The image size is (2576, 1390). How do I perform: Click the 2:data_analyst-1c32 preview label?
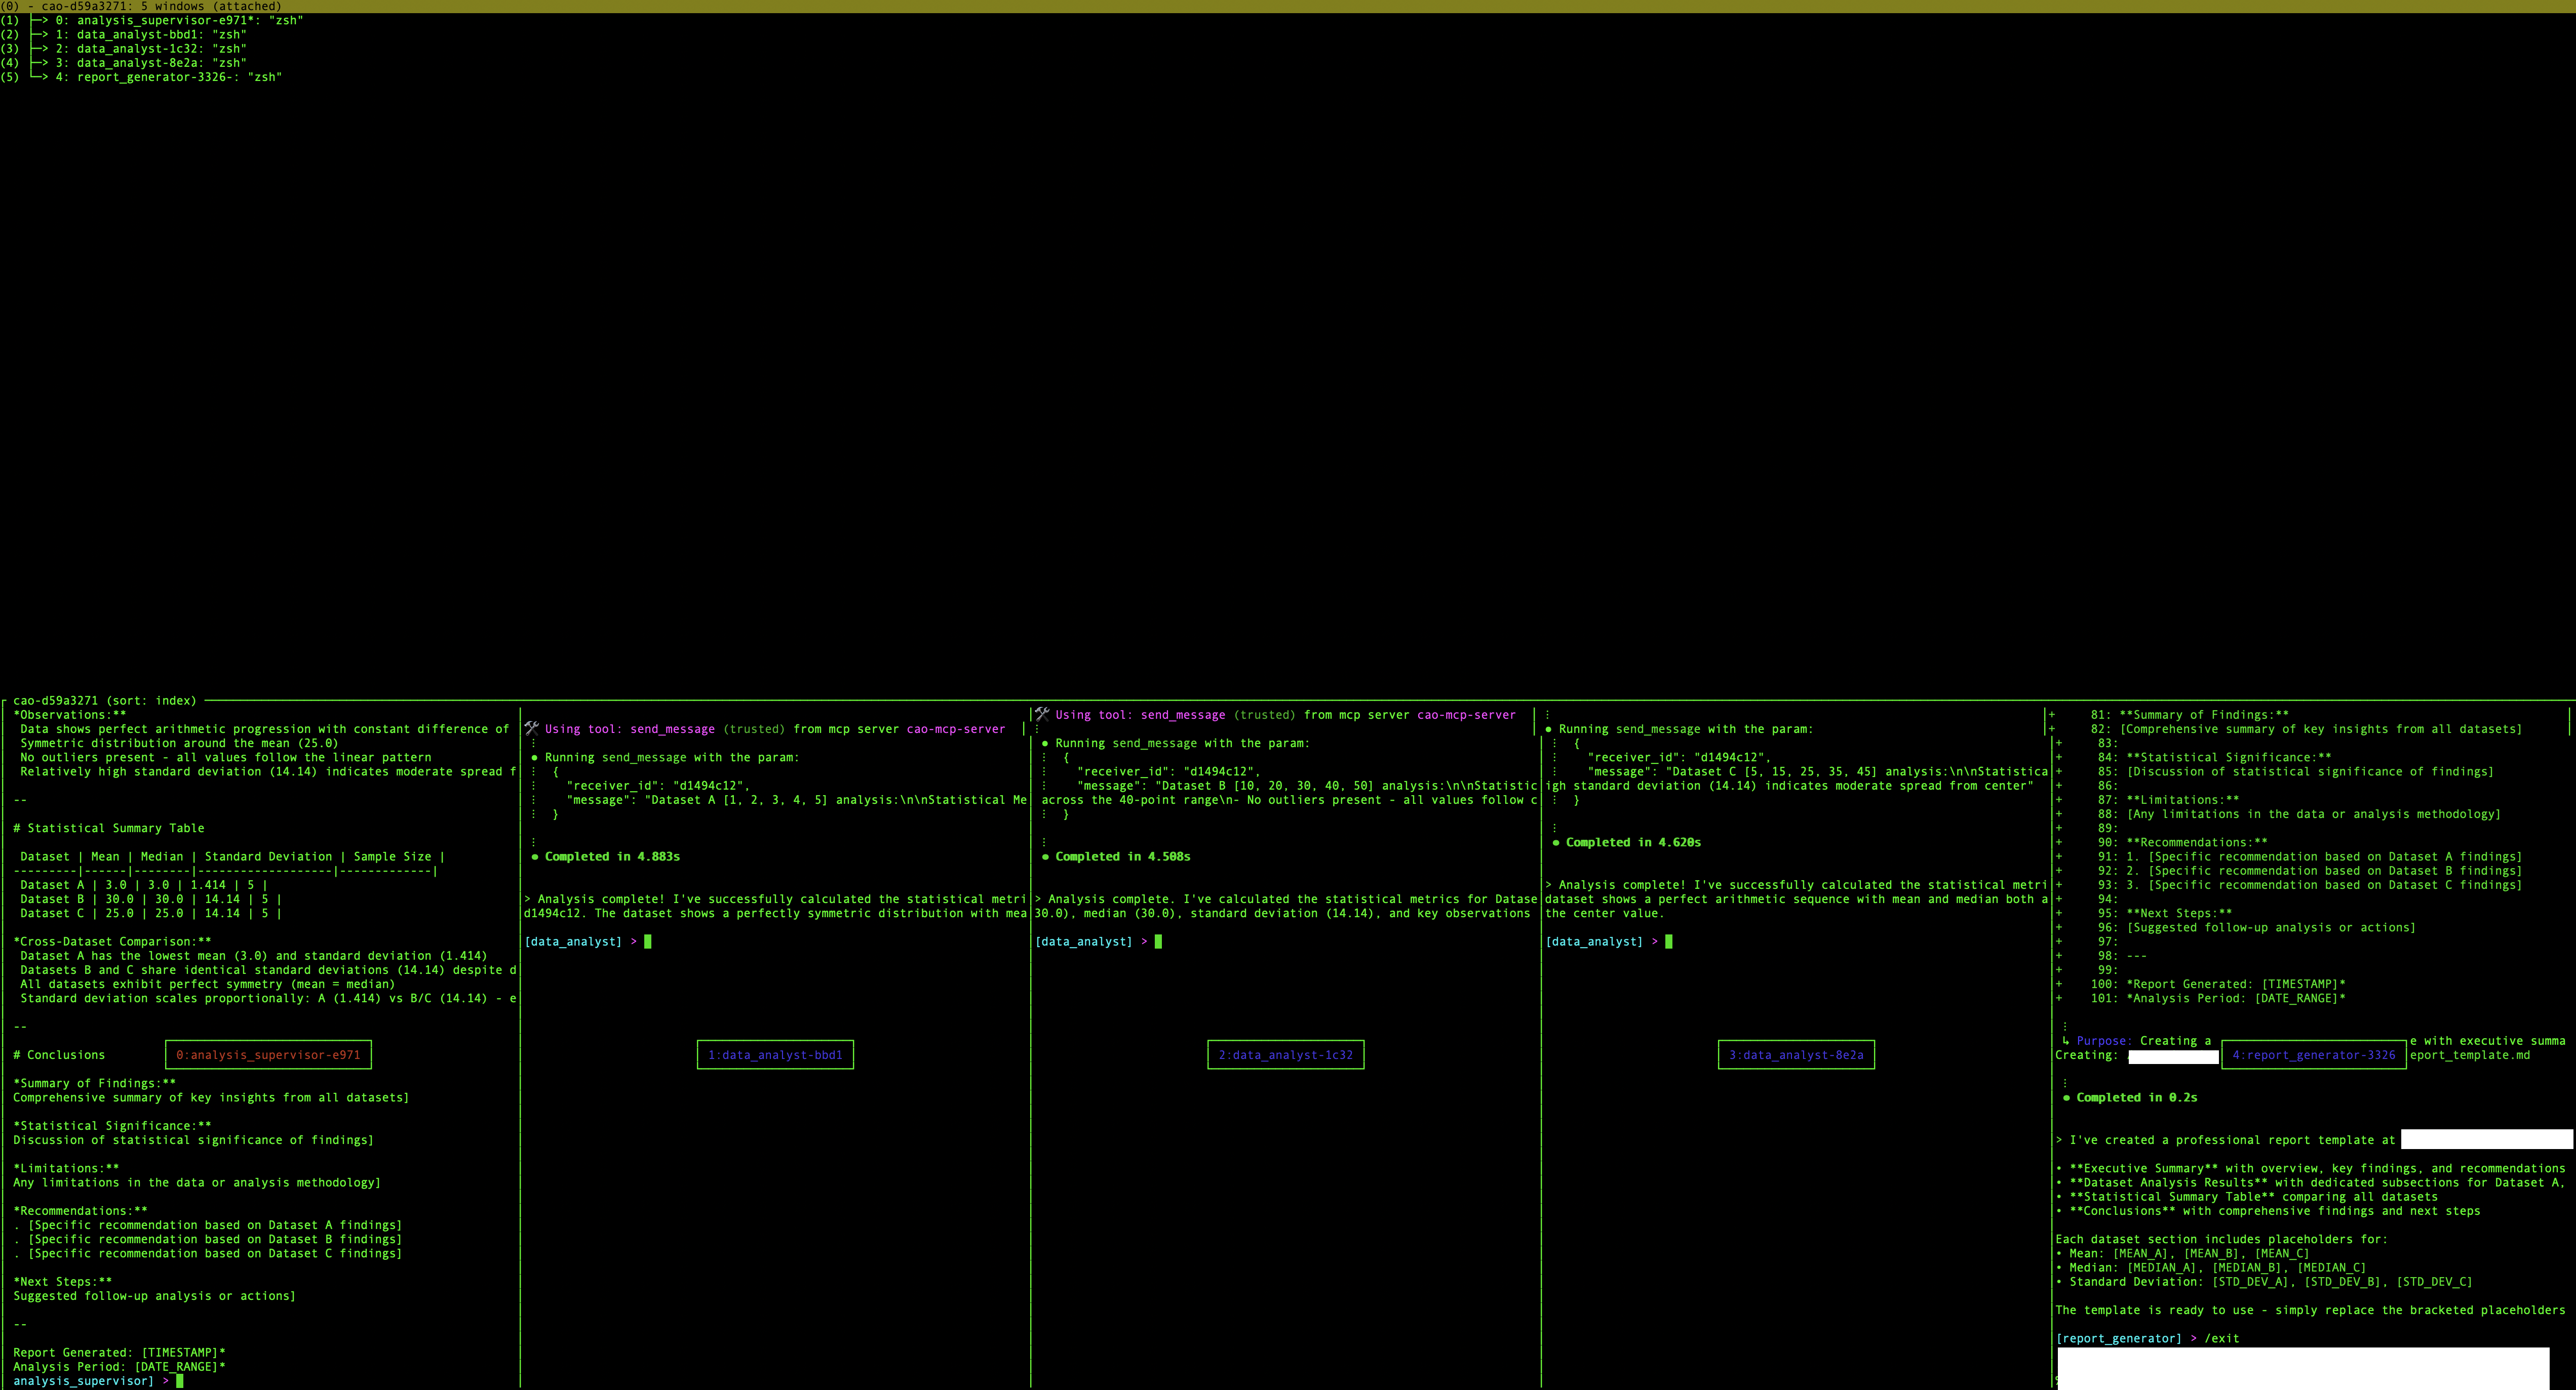coord(1285,1054)
